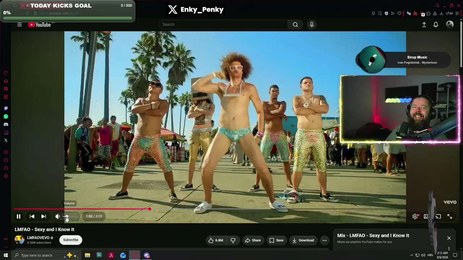
Task: Open the video settings gear
Action: pos(415,216)
